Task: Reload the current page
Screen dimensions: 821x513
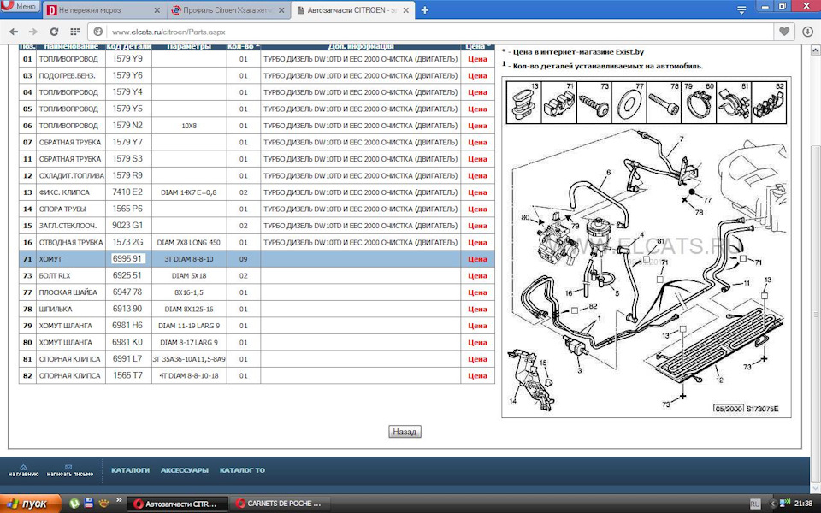Action: (x=54, y=32)
